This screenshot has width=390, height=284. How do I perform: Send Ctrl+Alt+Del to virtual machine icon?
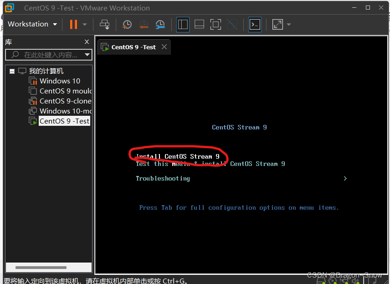[x=104, y=25]
